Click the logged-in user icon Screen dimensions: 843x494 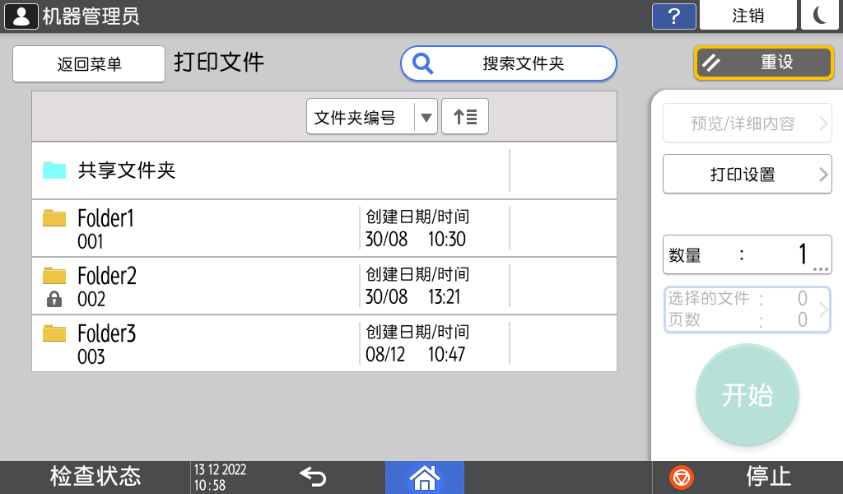(x=21, y=16)
